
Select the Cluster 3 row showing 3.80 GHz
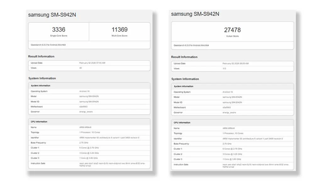tap(89, 158)
